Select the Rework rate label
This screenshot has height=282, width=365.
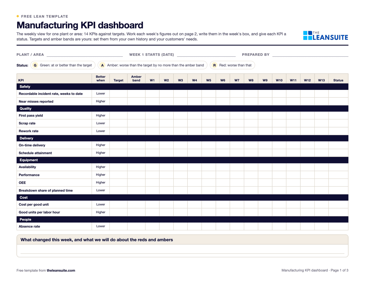[x=28, y=131]
